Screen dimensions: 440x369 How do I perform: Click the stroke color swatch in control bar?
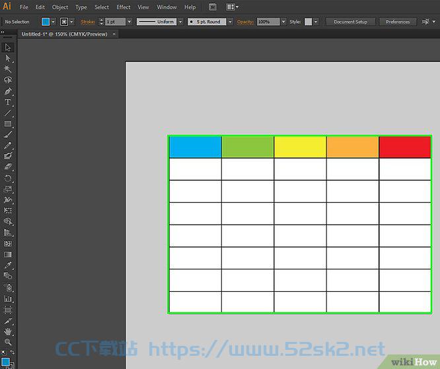pos(64,22)
